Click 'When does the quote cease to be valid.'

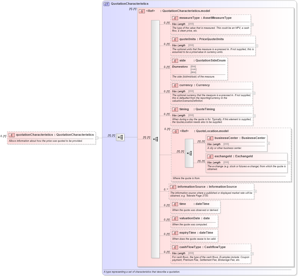click(194, 239)
